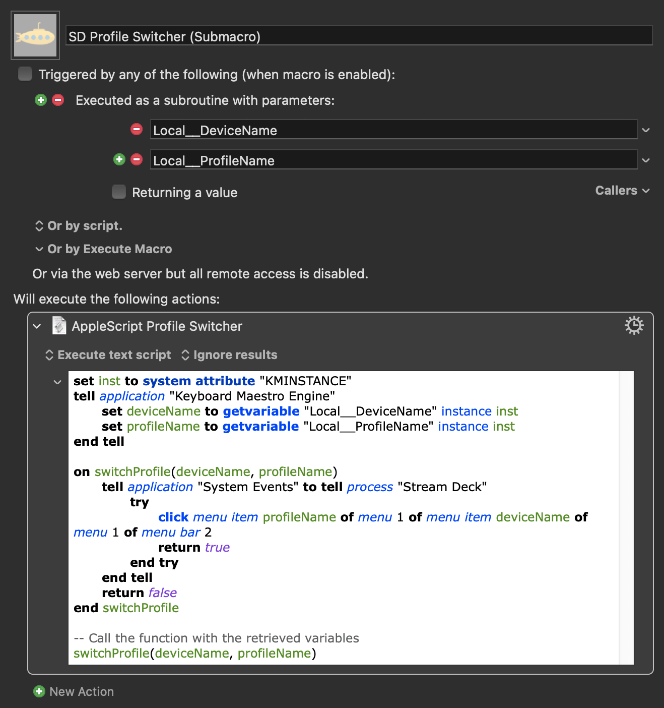The height and width of the screenshot is (708, 664).
Task: Open the 'Execute text script' popup
Action: (108, 355)
